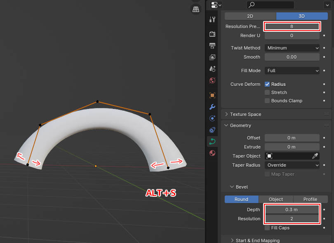The height and width of the screenshot is (243, 334).
Task: Open the Modifiers wrench tab icon
Action: [212, 107]
